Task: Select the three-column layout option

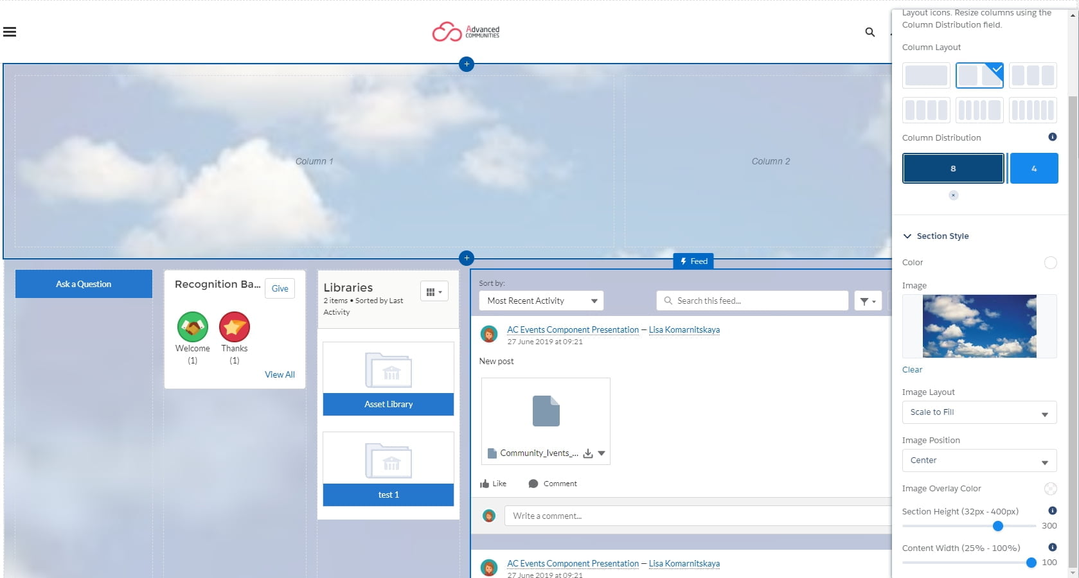Action: [x=1033, y=75]
